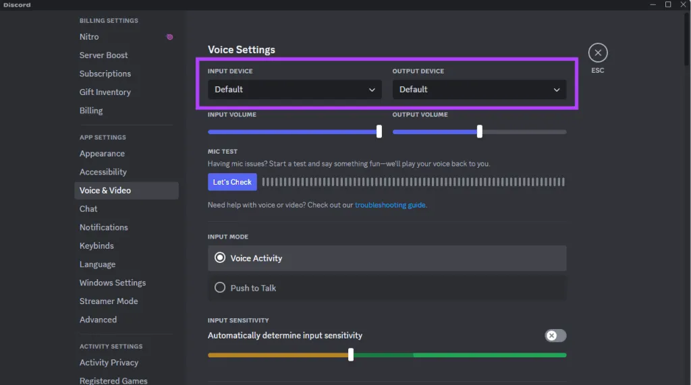This screenshot has height=385, width=691.
Task: Click the Output Volume slider handle
Action: [479, 132]
